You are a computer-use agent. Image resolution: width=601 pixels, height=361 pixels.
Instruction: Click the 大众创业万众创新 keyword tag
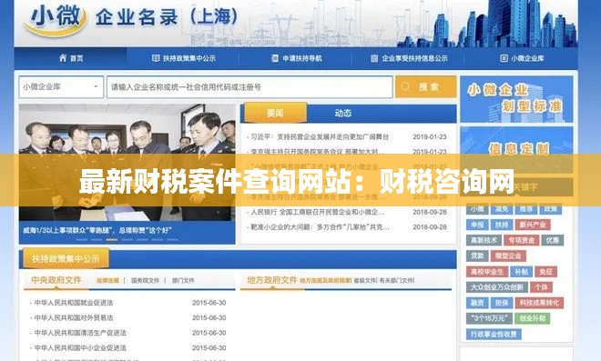point(497,287)
